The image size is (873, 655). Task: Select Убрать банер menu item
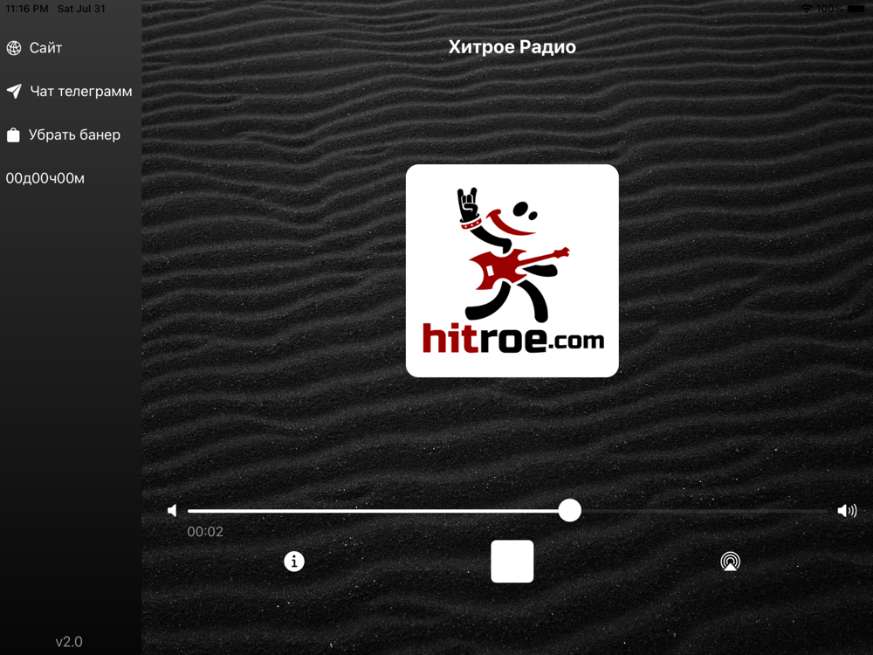click(74, 134)
